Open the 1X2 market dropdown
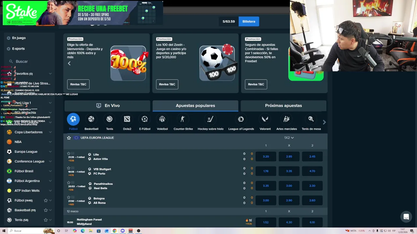 pos(289,138)
